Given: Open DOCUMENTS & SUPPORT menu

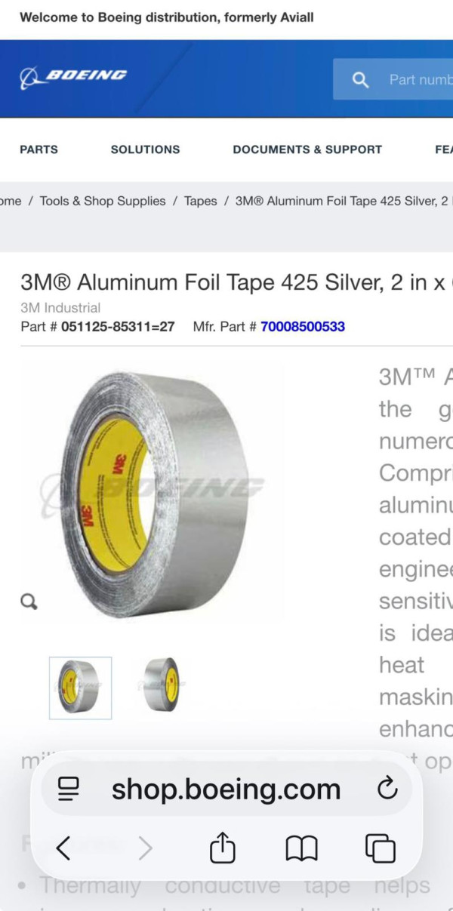Looking at the screenshot, I should point(307,149).
